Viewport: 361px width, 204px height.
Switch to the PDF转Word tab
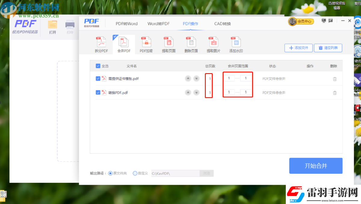pyautogui.click(x=126, y=23)
